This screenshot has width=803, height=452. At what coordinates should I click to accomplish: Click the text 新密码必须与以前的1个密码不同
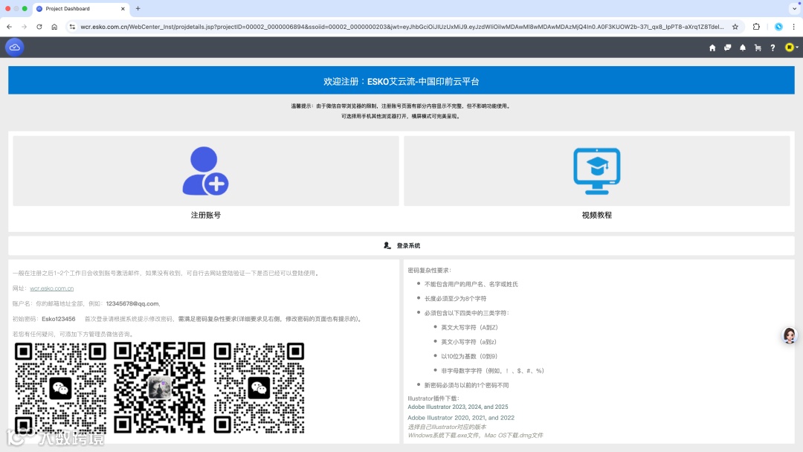466,385
